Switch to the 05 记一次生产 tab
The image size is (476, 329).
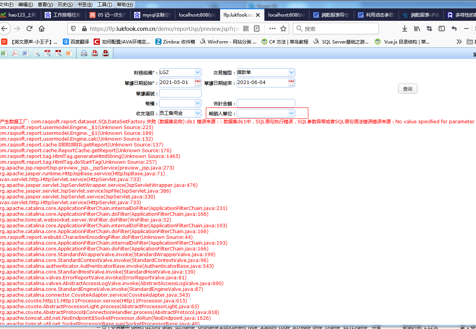click(x=108, y=15)
